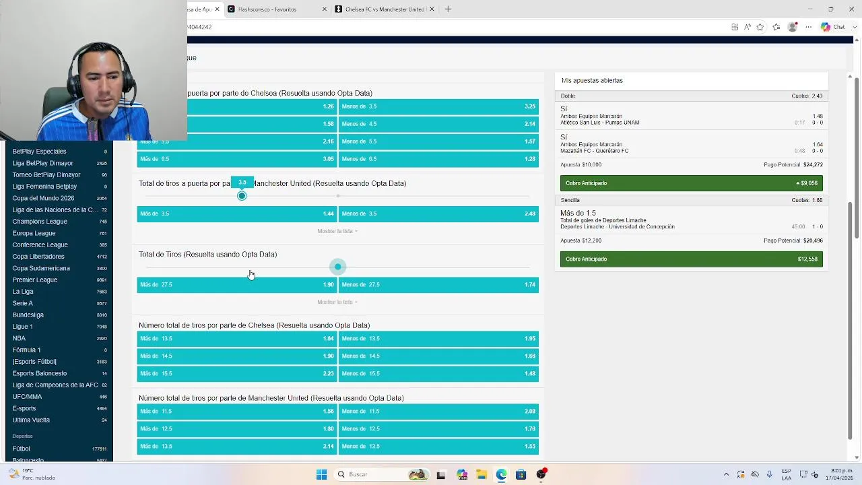The image size is (862, 485).
Task: Open Microsoft Store in taskbar
Action: [521, 474]
